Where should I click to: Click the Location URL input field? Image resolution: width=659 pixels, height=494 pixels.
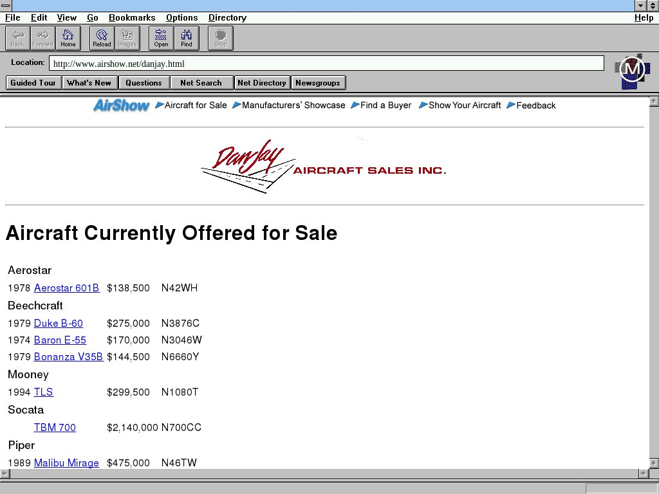pyautogui.click(x=326, y=64)
